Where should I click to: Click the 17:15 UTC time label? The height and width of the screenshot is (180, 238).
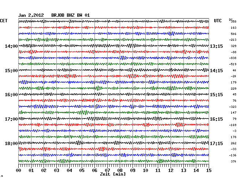(x=216, y=143)
